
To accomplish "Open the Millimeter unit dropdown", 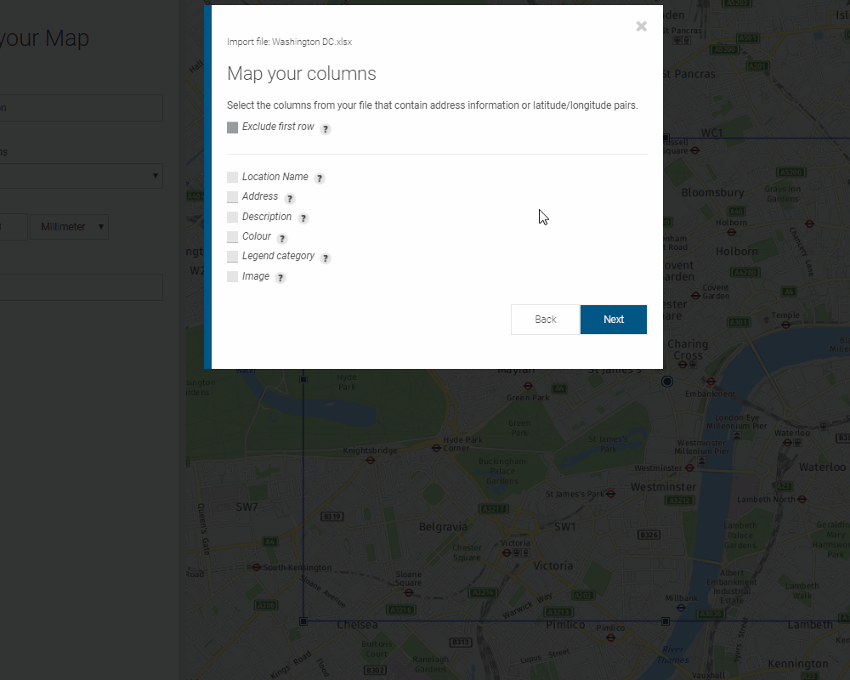I will pos(70,227).
